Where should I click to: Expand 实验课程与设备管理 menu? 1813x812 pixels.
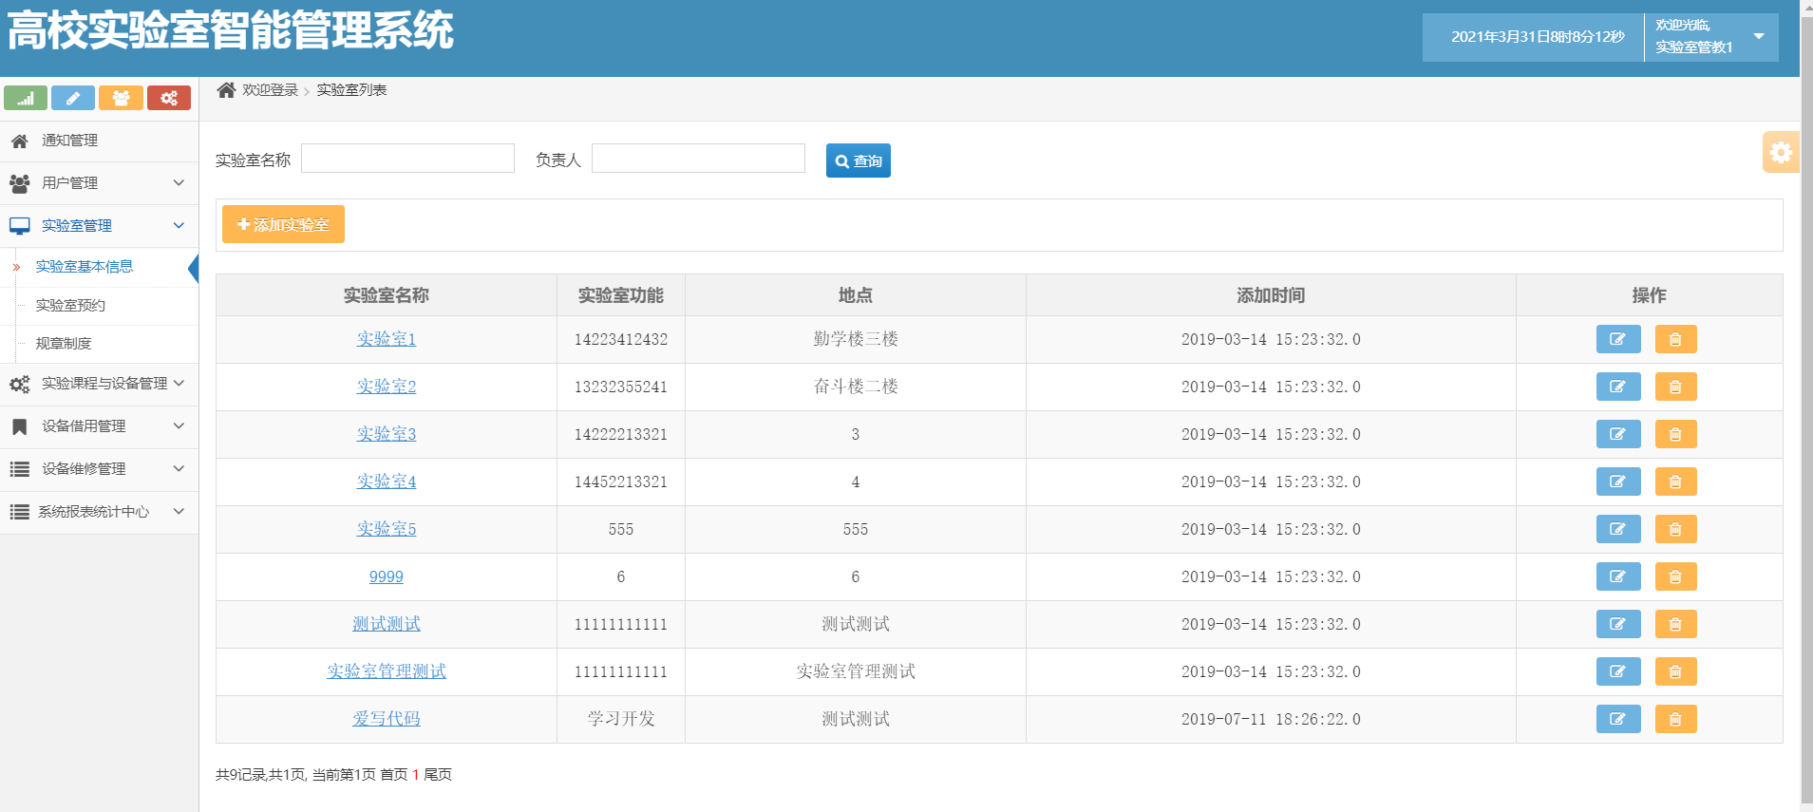(x=99, y=384)
